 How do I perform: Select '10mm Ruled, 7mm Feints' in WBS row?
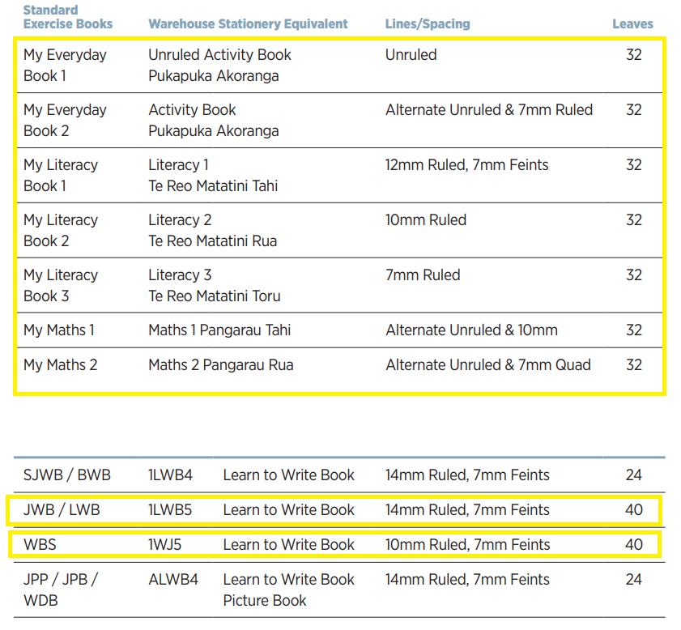point(467,544)
